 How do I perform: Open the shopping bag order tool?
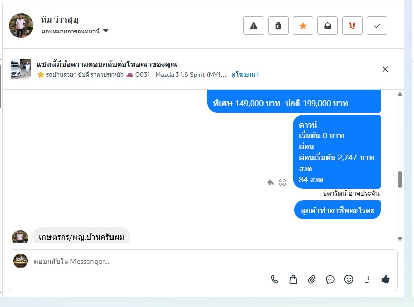[x=293, y=279]
